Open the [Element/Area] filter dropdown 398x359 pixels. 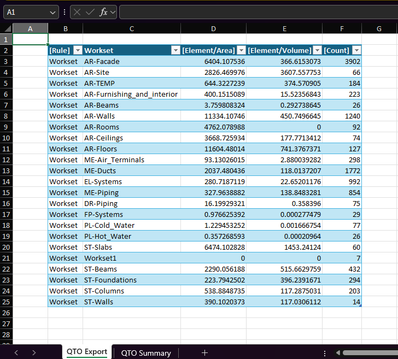[242, 50]
